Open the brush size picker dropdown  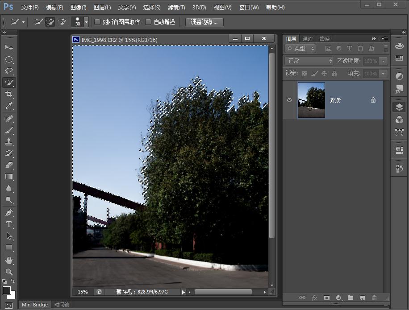pyautogui.click(x=86, y=22)
